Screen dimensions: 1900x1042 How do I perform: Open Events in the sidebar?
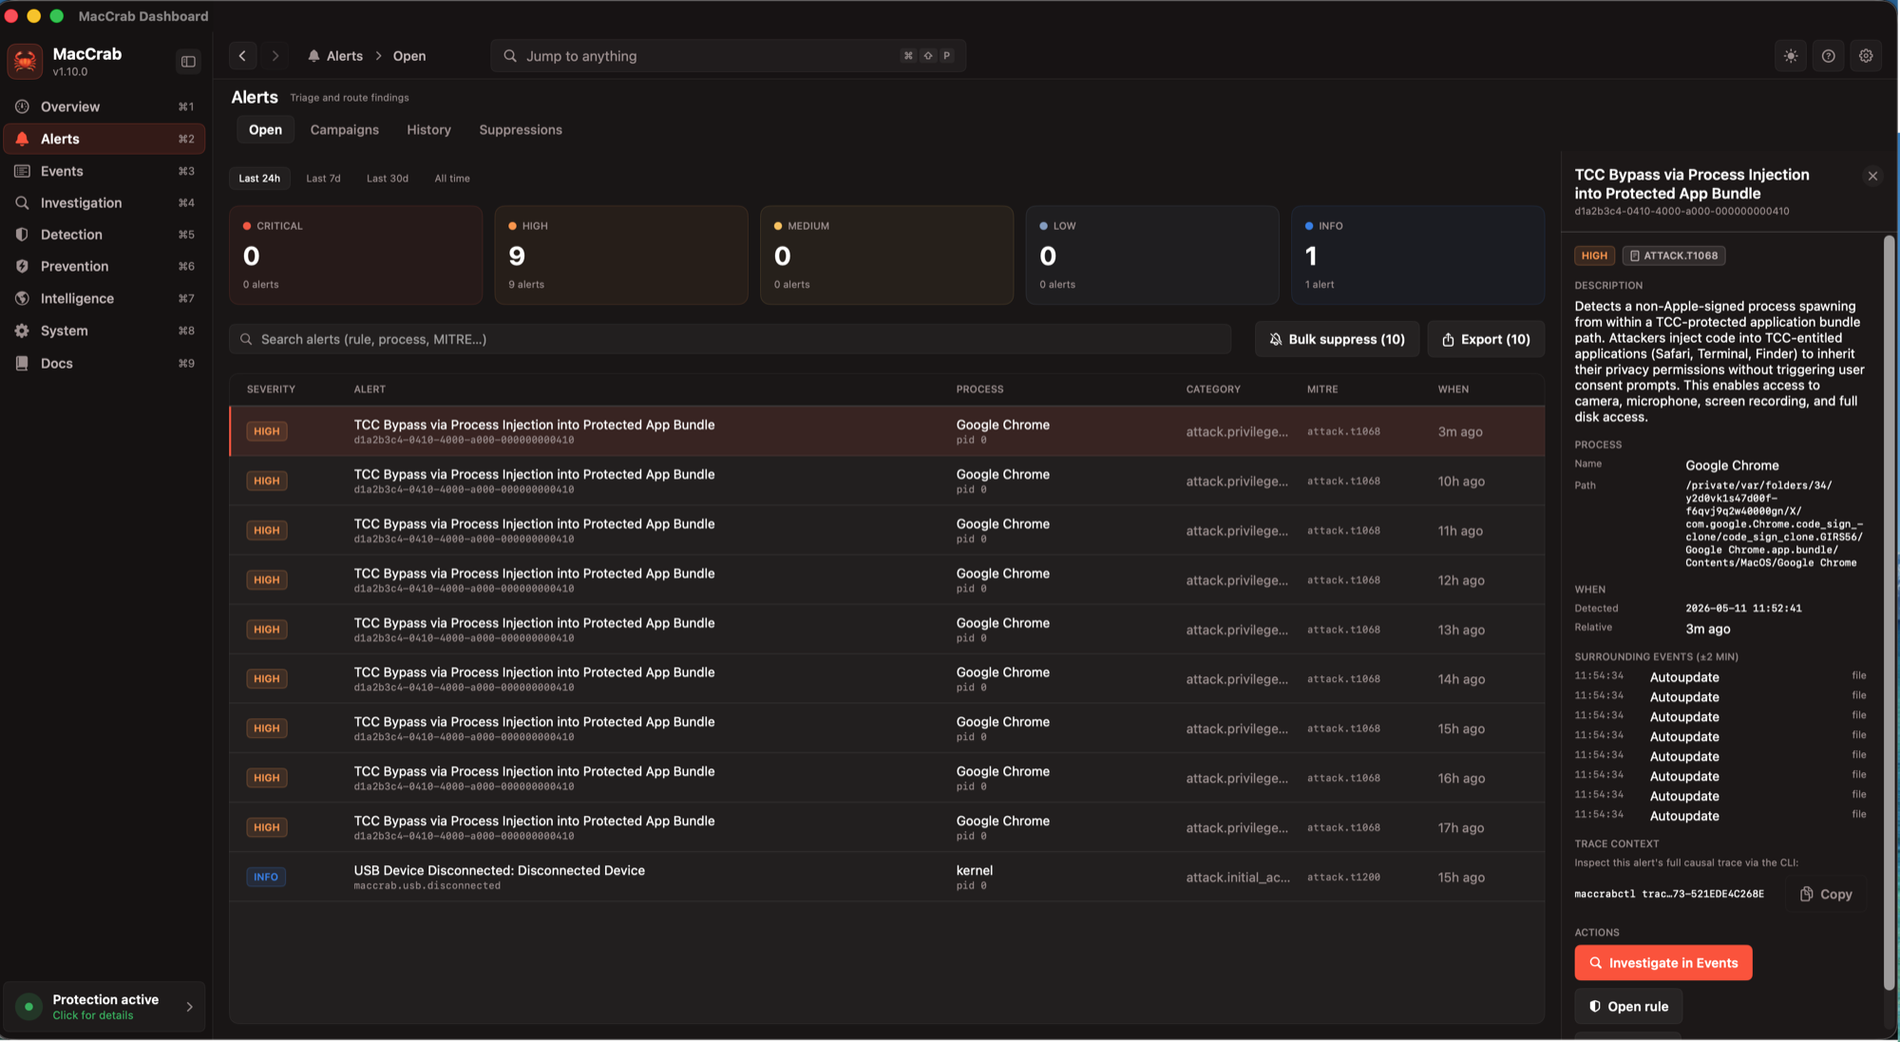[104, 171]
